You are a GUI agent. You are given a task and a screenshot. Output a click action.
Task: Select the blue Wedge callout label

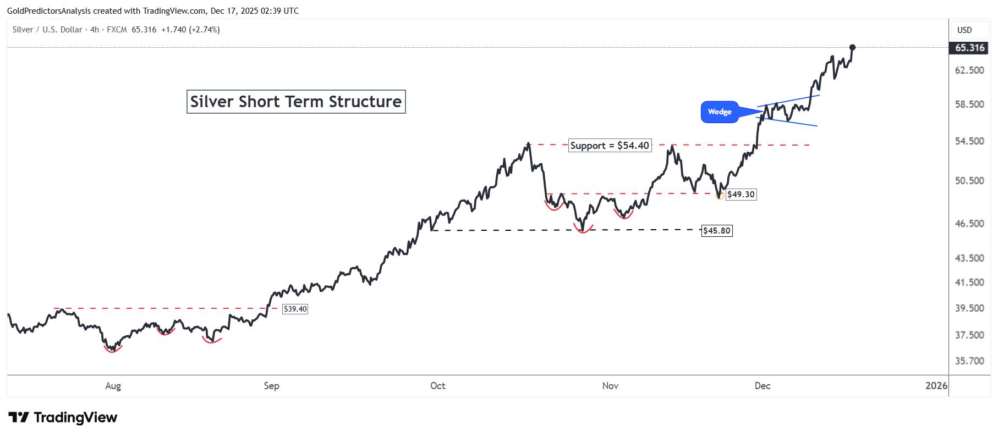tap(720, 112)
